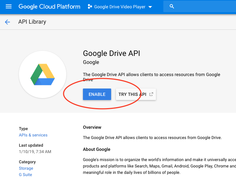The image size is (236, 178).
Task: Click the API Library page title
Action: [x=32, y=22]
